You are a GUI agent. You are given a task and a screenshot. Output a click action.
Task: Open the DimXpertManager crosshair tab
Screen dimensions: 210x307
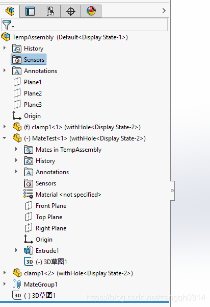(x=71, y=11)
